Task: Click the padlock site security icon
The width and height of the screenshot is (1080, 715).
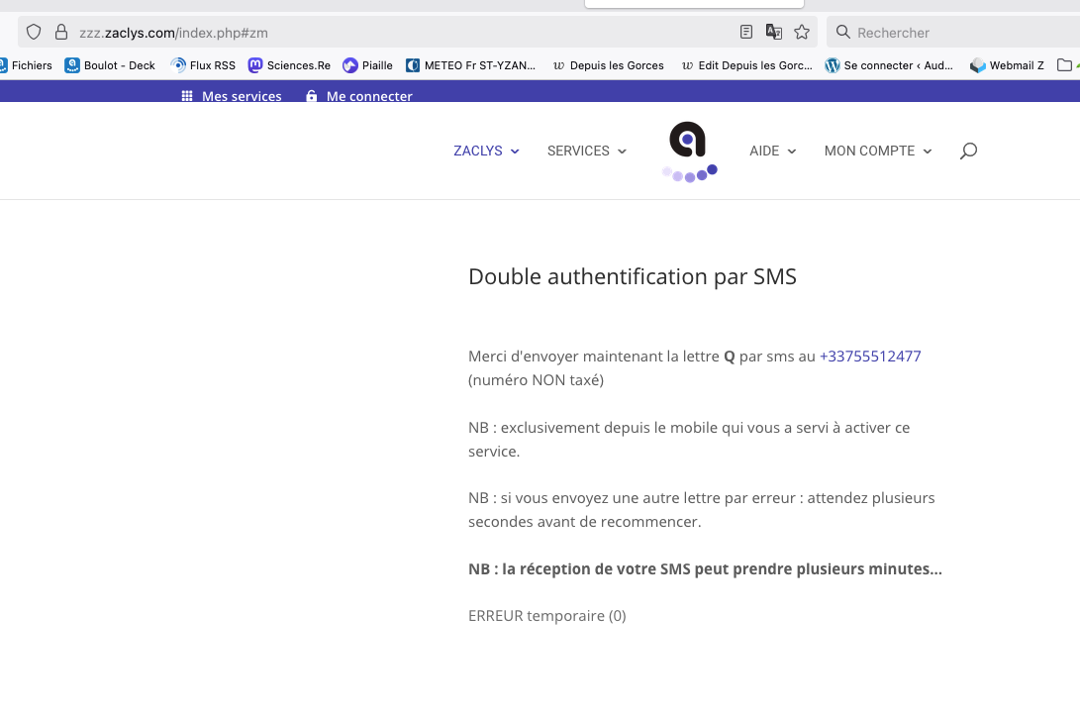Action: click(x=61, y=32)
